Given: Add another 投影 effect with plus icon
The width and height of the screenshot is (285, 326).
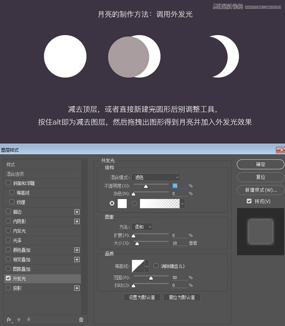Looking at the screenshot, I should pos(77,288).
